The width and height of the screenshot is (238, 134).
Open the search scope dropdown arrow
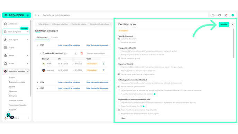click(x=38, y=15)
